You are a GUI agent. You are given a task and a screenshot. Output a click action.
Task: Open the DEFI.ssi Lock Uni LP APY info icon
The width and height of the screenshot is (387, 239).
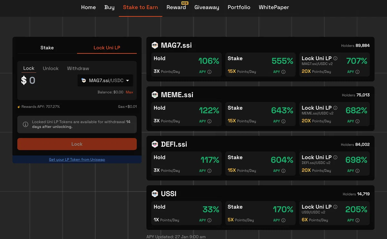[357, 171]
